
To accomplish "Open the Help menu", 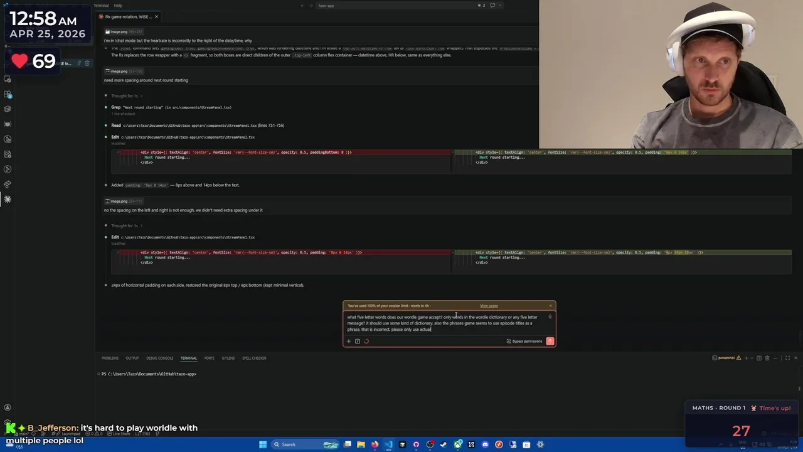I will click(x=118, y=6).
